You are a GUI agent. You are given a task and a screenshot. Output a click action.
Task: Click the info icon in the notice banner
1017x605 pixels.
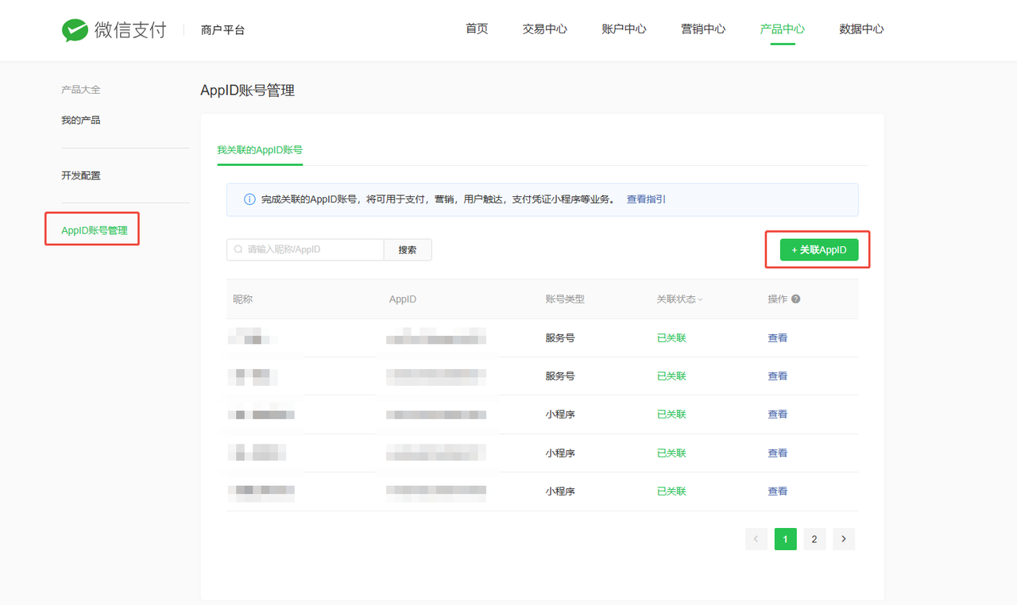tap(249, 200)
